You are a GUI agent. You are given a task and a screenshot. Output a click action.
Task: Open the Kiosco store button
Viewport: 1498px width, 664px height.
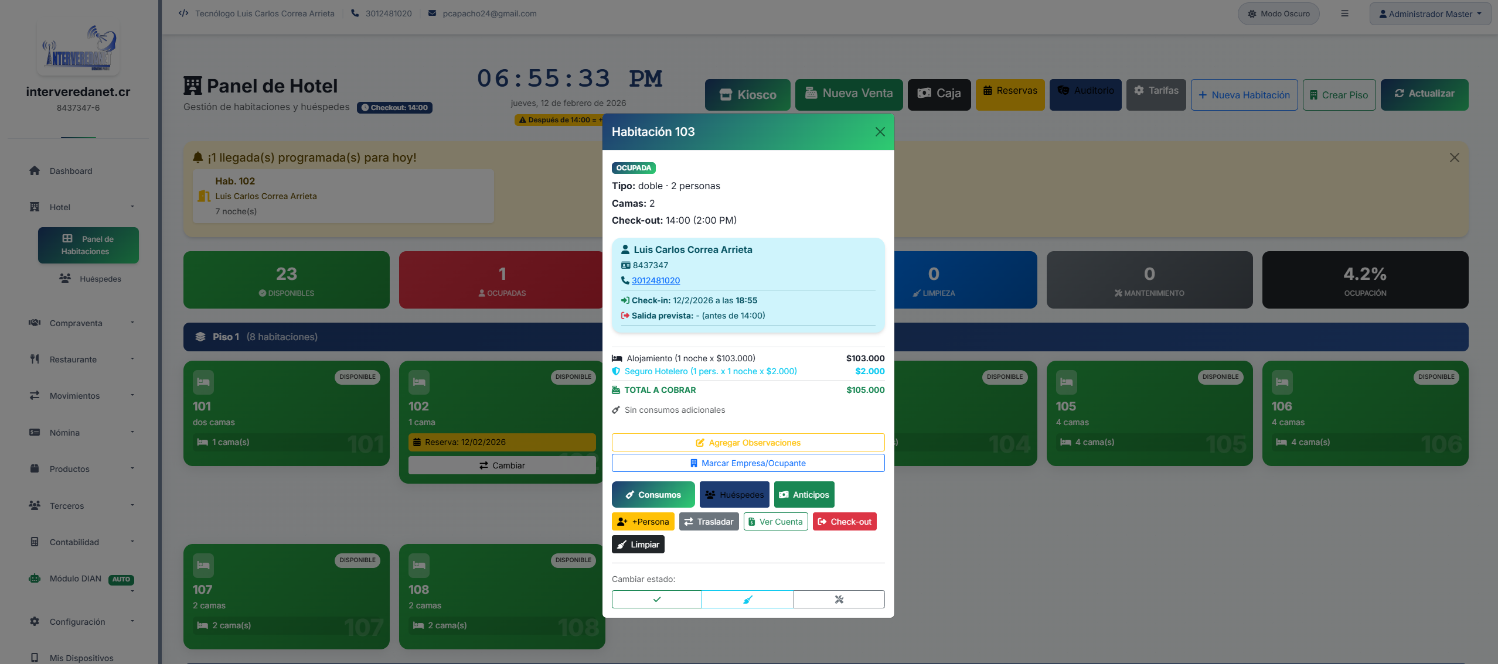pyautogui.click(x=747, y=95)
